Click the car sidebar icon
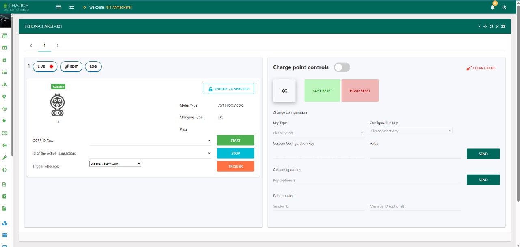The width and height of the screenshot is (520, 247). (x=4, y=145)
